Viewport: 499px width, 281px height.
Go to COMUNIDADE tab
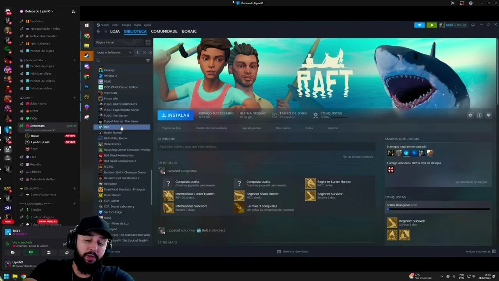click(x=164, y=31)
